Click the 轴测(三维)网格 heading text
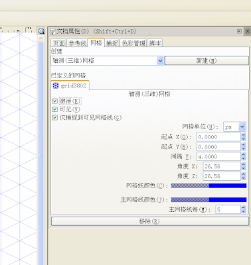 [x=149, y=94]
